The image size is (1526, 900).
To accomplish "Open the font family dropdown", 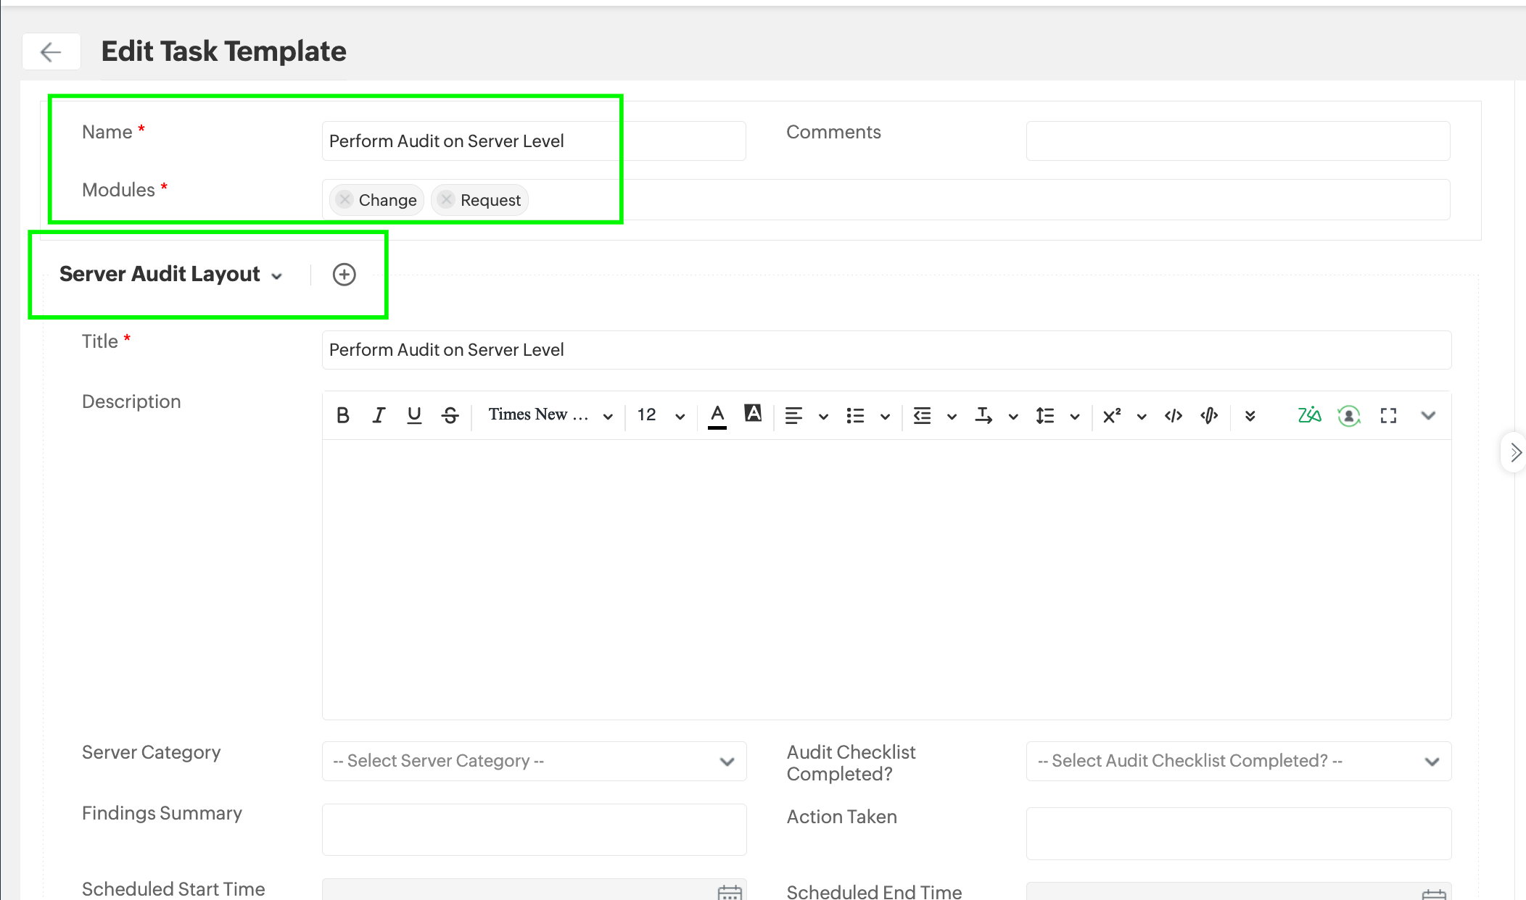I will tap(550, 415).
